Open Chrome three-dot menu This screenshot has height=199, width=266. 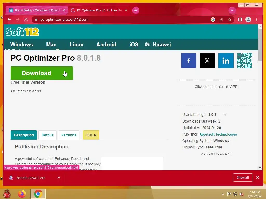(257, 19)
